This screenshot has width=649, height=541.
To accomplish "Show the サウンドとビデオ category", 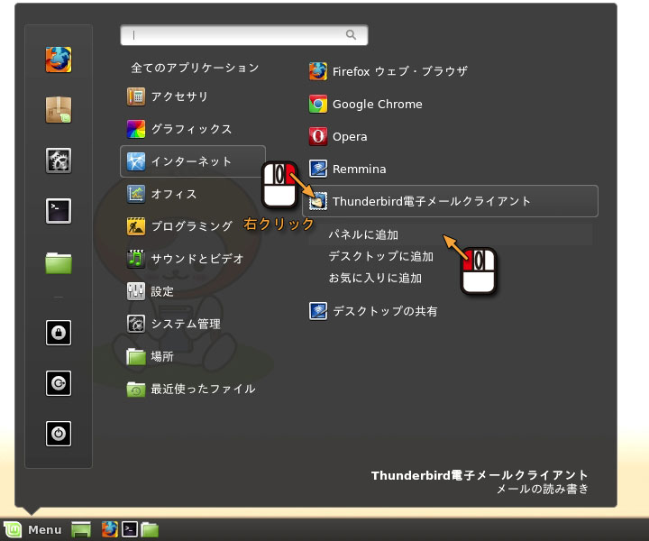I will coord(197,259).
